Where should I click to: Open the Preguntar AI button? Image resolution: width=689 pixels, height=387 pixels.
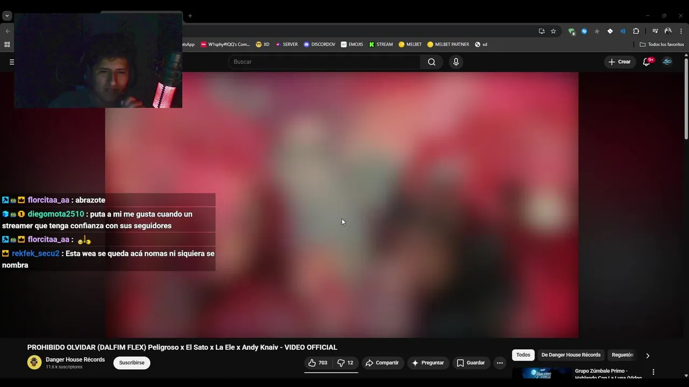[428, 363]
